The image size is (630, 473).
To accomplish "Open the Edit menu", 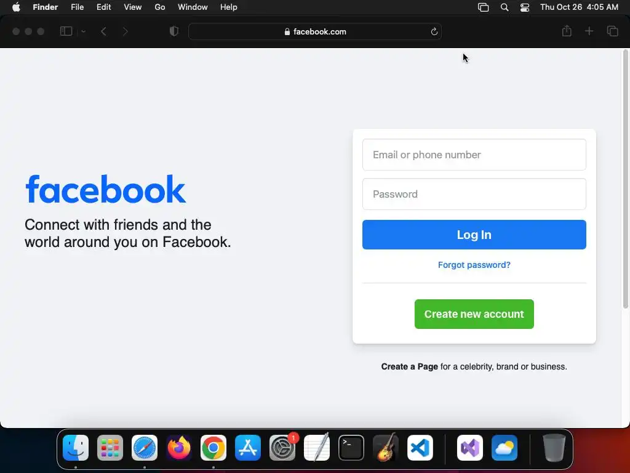I will point(103,7).
